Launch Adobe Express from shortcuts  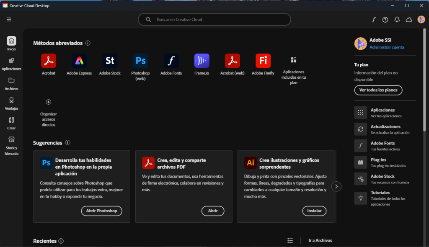[x=79, y=61]
